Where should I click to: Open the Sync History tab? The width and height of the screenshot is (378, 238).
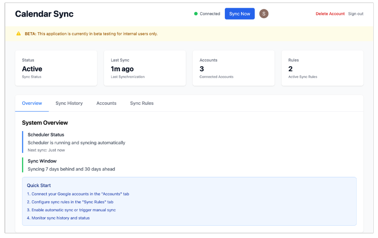(x=69, y=103)
